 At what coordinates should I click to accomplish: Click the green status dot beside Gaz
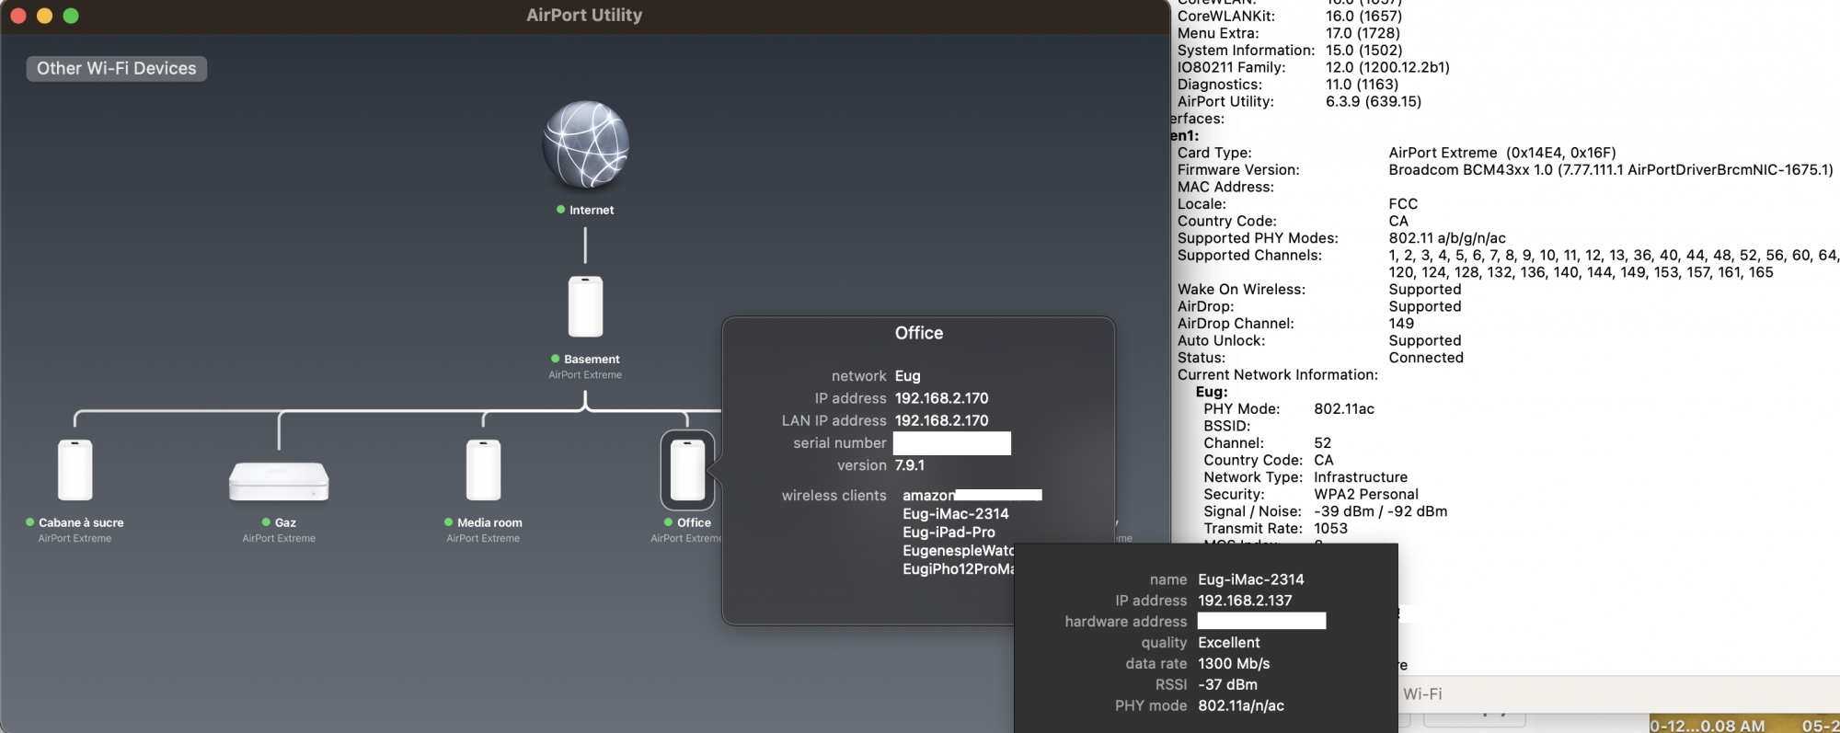click(x=266, y=522)
